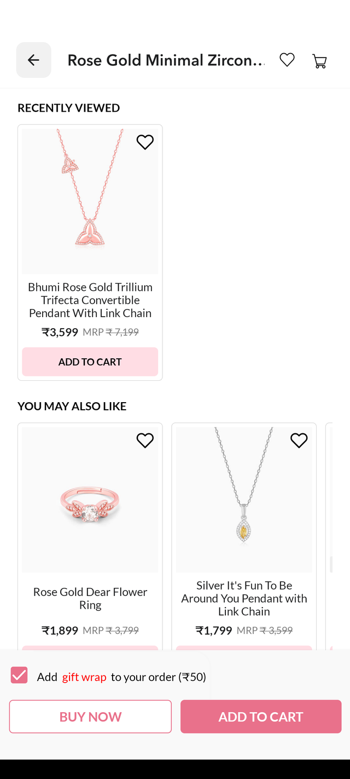Viewport: 350px width, 779px height.
Task: Tap the ₹1,899 price of Flower Ring
Action: (60, 630)
